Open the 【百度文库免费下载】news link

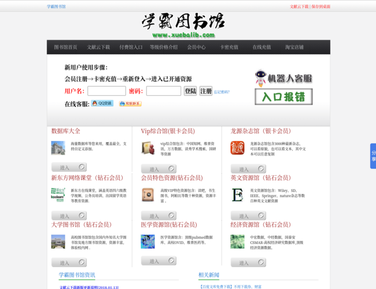pyautogui.click(x=230, y=287)
